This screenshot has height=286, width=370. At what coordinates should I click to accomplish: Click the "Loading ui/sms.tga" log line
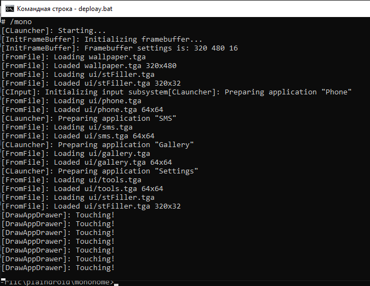[67, 127]
